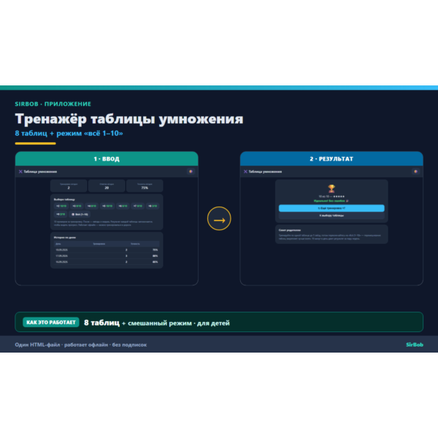The width and height of the screenshot is (438, 438).
Task: Click the "10 из 10" star rating line
Action: pyautogui.click(x=331, y=196)
